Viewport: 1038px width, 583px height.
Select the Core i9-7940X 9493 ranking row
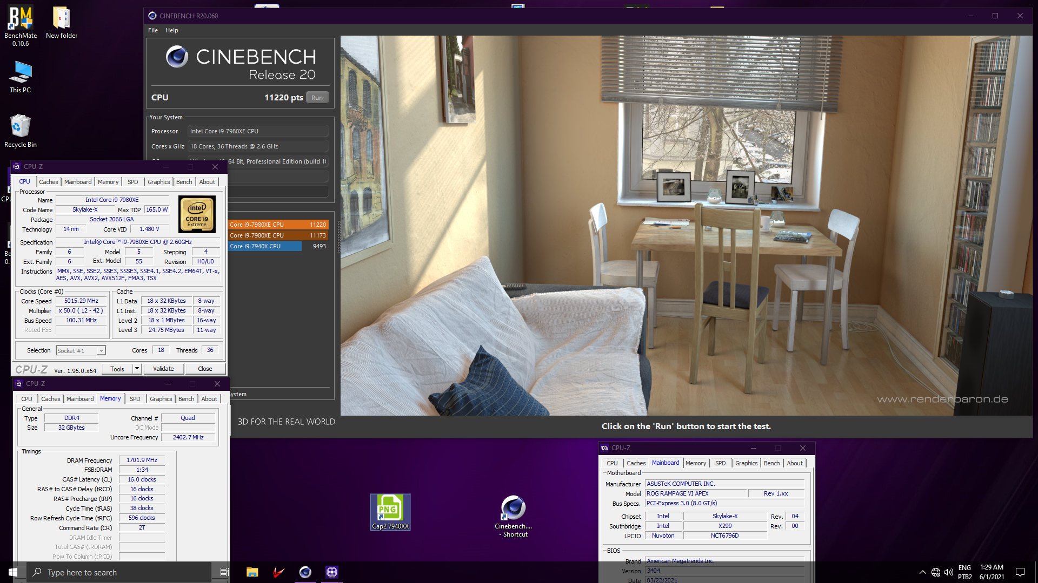click(x=278, y=246)
